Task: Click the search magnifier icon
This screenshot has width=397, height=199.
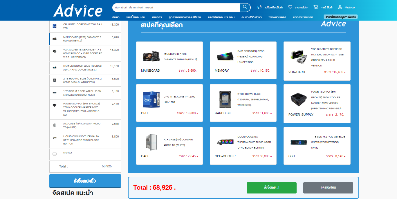Action: tap(245, 7)
